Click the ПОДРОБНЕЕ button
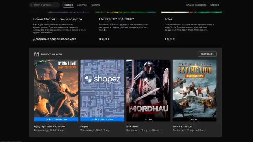 point(207,54)
